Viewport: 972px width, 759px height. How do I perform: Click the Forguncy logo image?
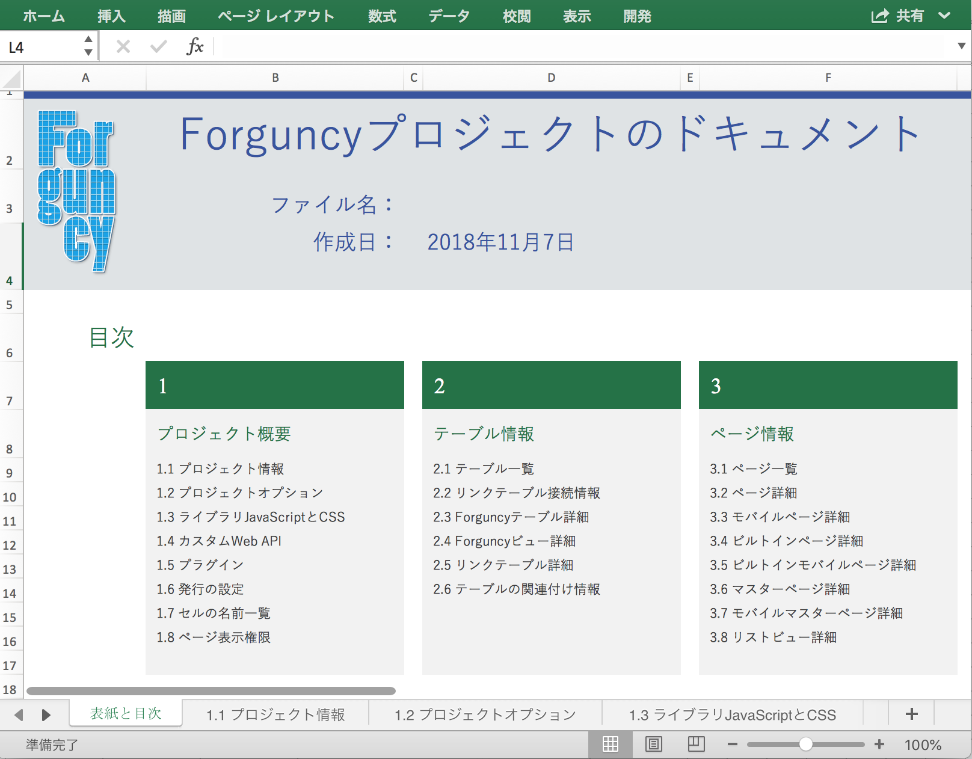[x=76, y=191]
